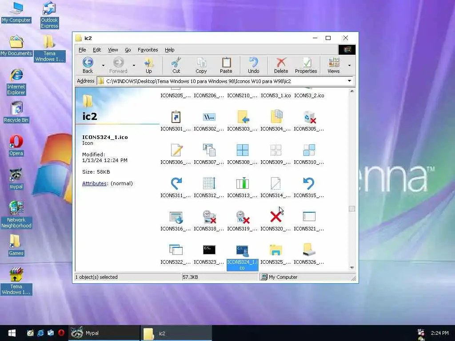This screenshot has height=341, width=455.
Task: Select the ICON5304 folder documents icon
Action: pyautogui.click(x=275, y=117)
